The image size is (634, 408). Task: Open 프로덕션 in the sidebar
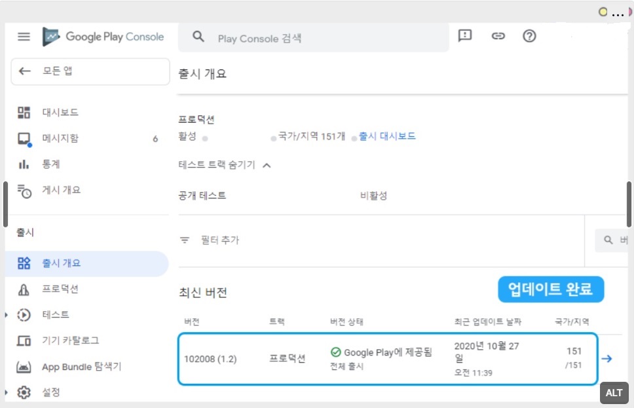60,289
